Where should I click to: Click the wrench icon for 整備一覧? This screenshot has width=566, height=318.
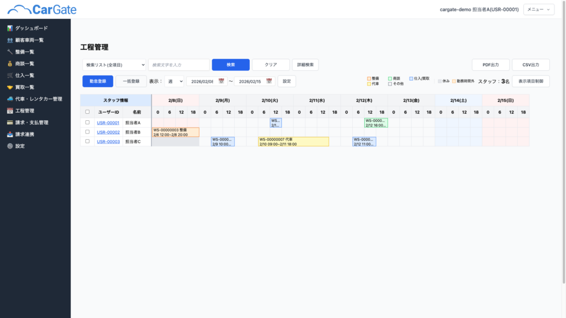(x=10, y=52)
